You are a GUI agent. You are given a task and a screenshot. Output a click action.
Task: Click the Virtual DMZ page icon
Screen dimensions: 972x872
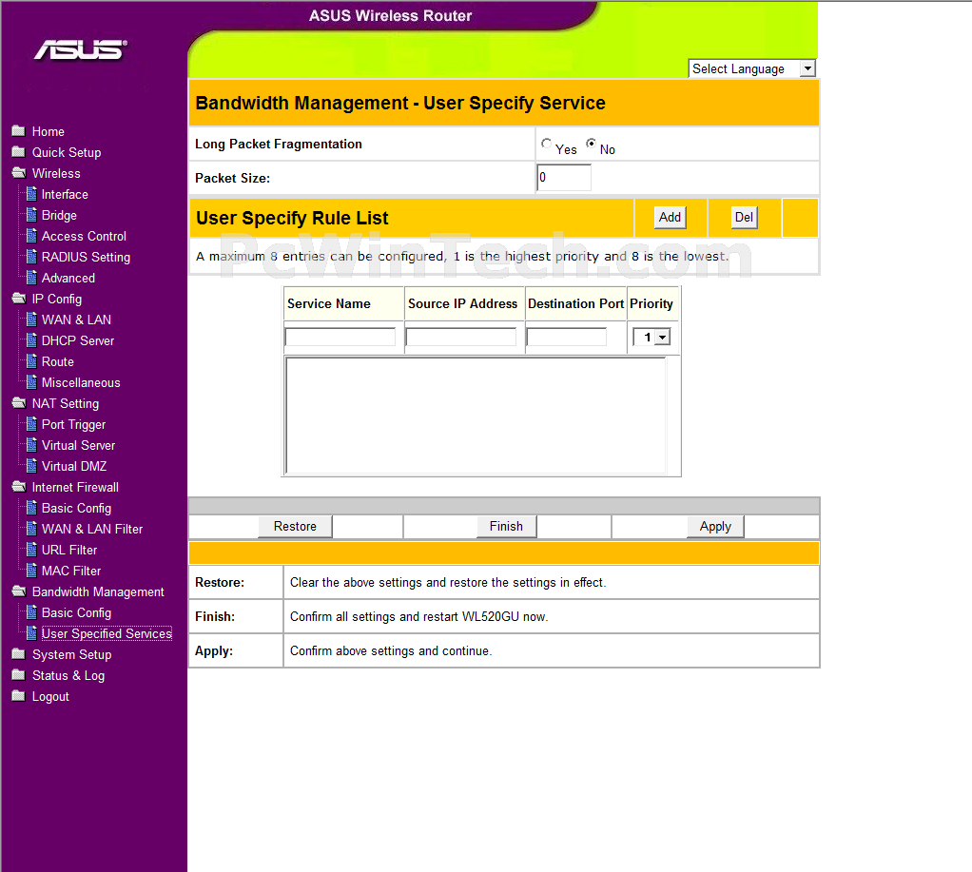(31, 466)
